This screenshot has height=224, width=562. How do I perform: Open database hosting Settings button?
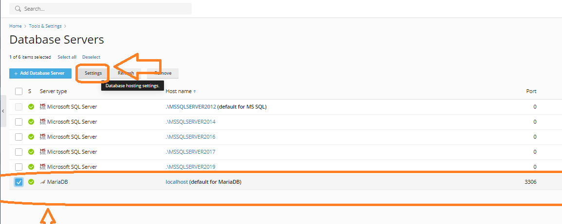click(x=93, y=73)
